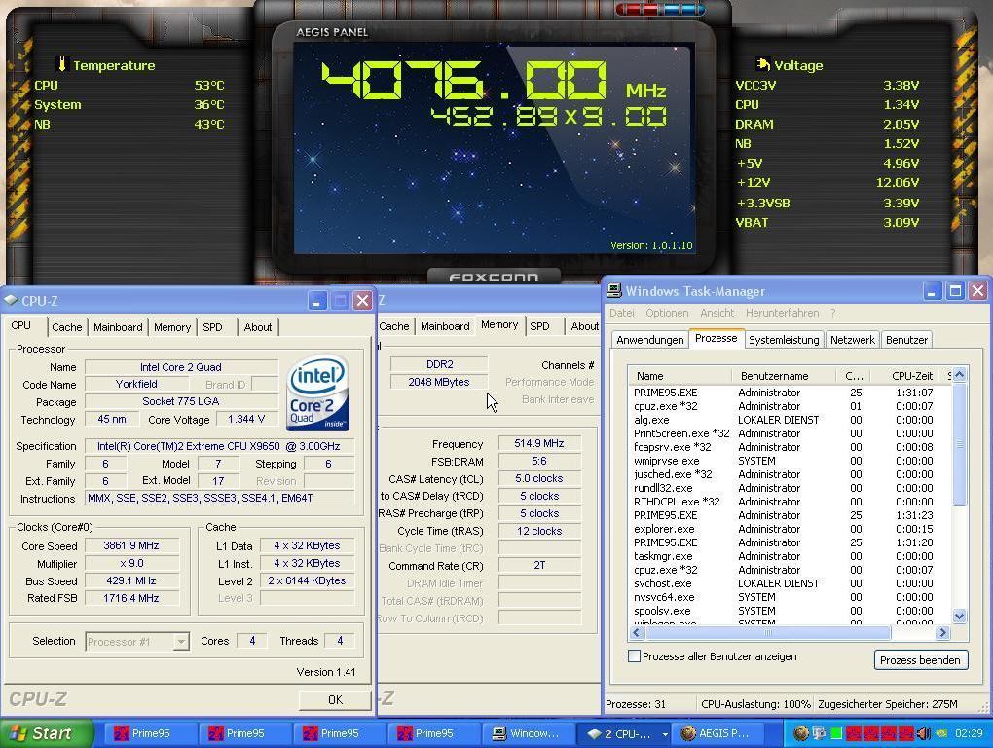Open the Aegis Panel tray icon
The width and height of the screenshot is (993, 748).
[x=801, y=733]
